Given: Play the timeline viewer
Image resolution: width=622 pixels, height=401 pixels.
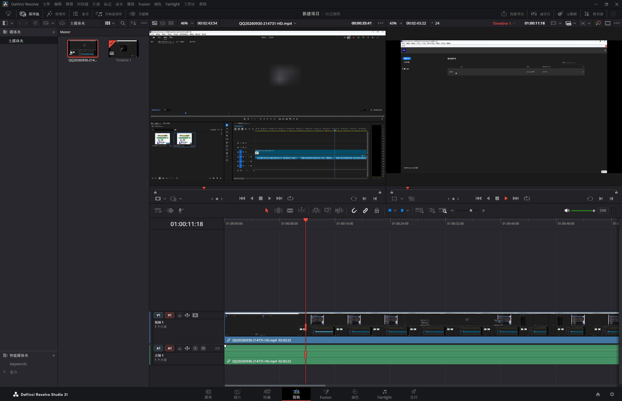Looking at the screenshot, I should 506,198.
